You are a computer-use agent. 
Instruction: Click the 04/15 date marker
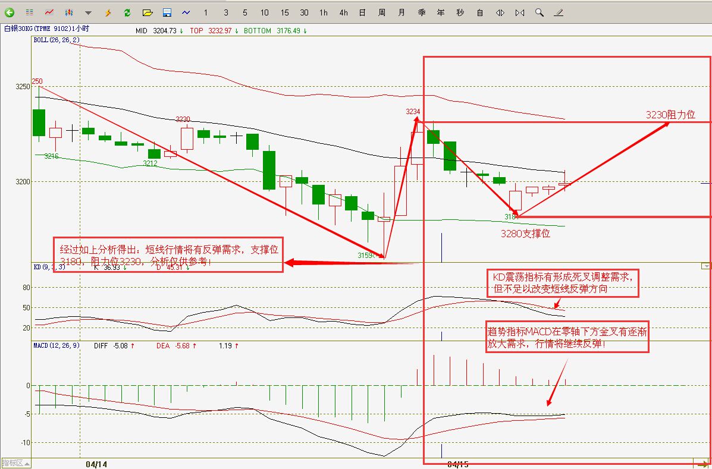pos(458,464)
